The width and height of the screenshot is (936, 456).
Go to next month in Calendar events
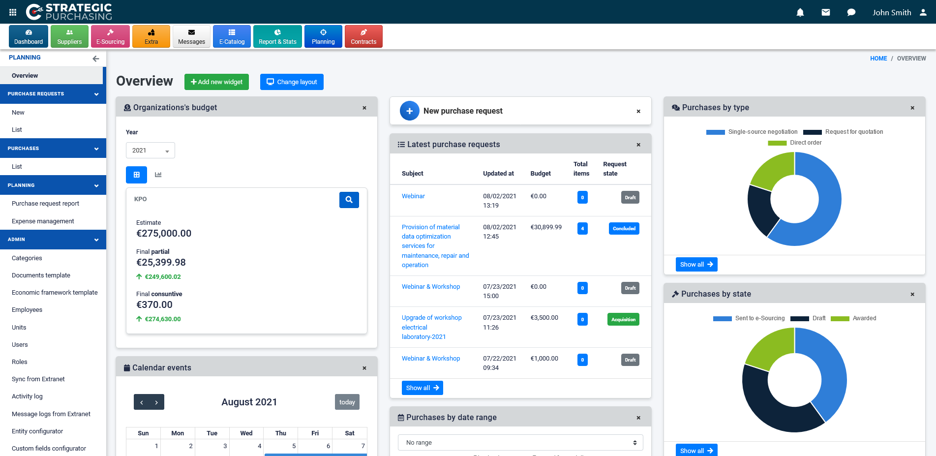point(157,402)
